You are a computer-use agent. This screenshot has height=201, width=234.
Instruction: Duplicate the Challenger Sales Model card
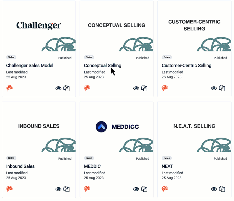pyautogui.click(x=66, y=88)
